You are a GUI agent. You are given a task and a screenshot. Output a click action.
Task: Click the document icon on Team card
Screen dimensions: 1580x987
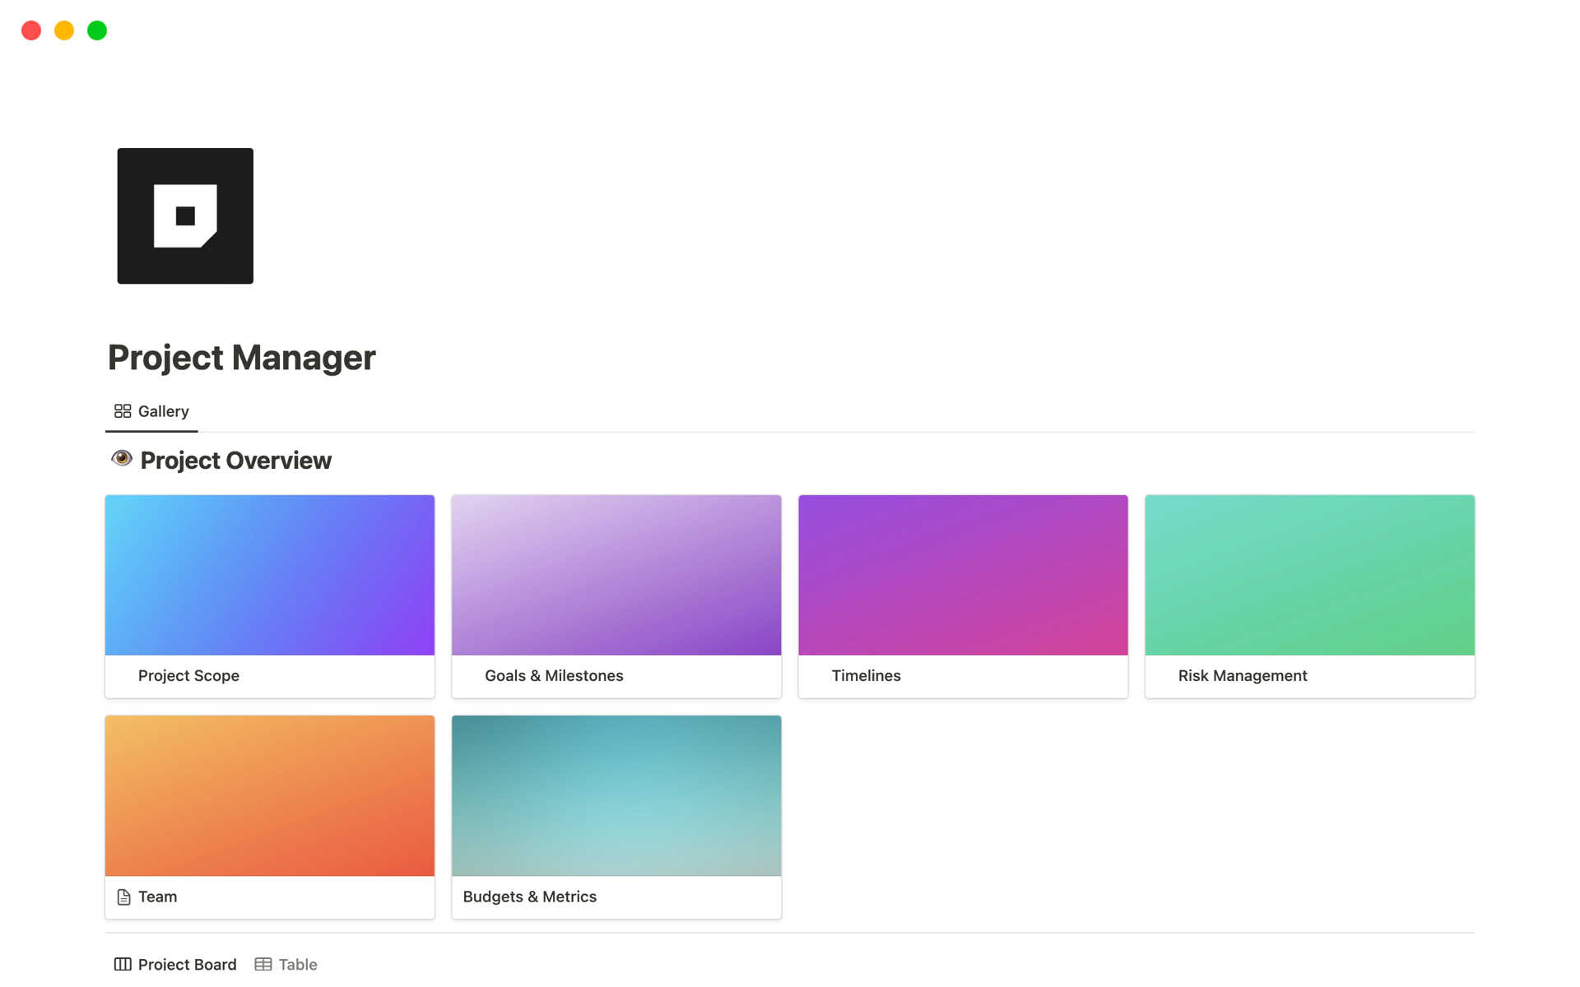click(124, 897)
